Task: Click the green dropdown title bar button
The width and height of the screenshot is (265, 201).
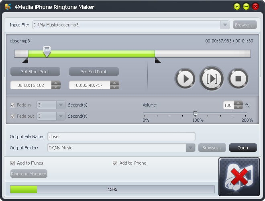Action: click(x=237, y=6)
